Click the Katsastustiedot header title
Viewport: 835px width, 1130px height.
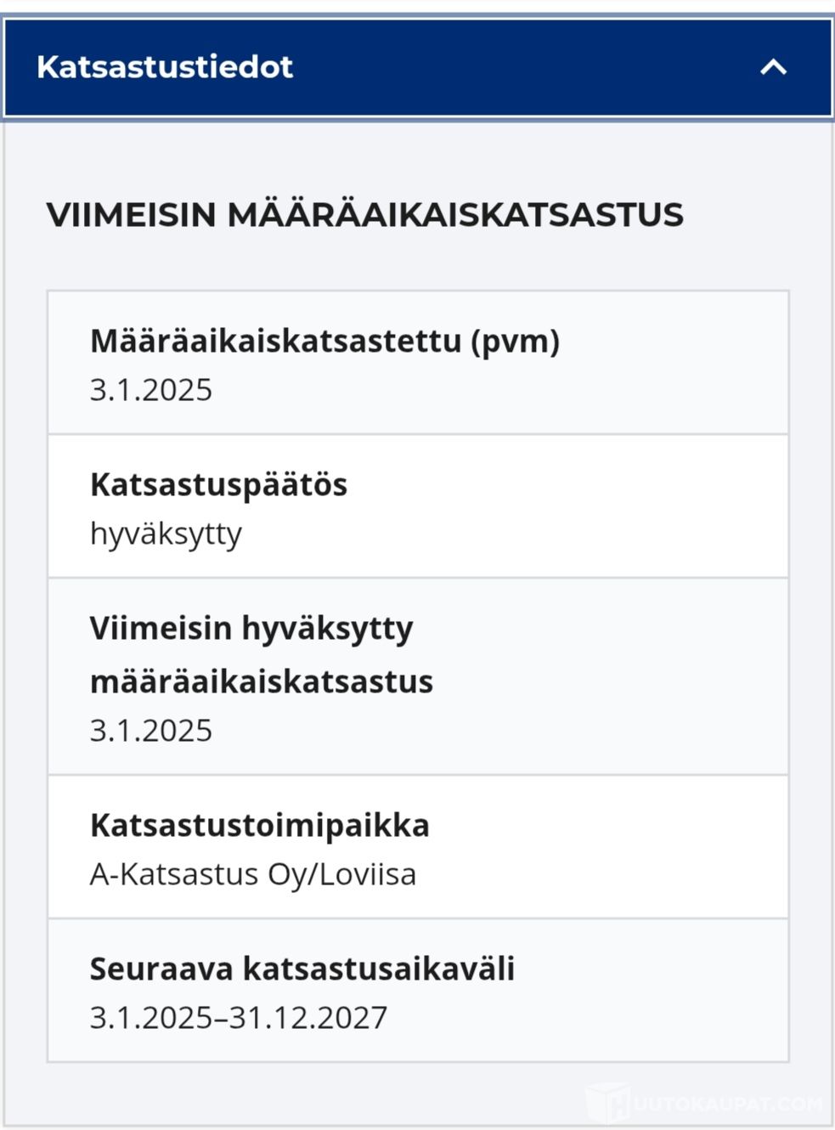pos(165,66)
